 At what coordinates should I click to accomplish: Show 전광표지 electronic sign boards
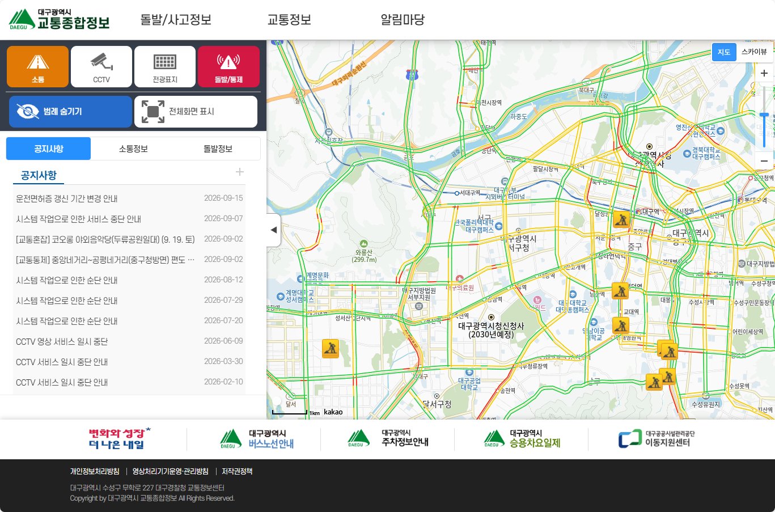pyautogui.click(x=165, y=66)
